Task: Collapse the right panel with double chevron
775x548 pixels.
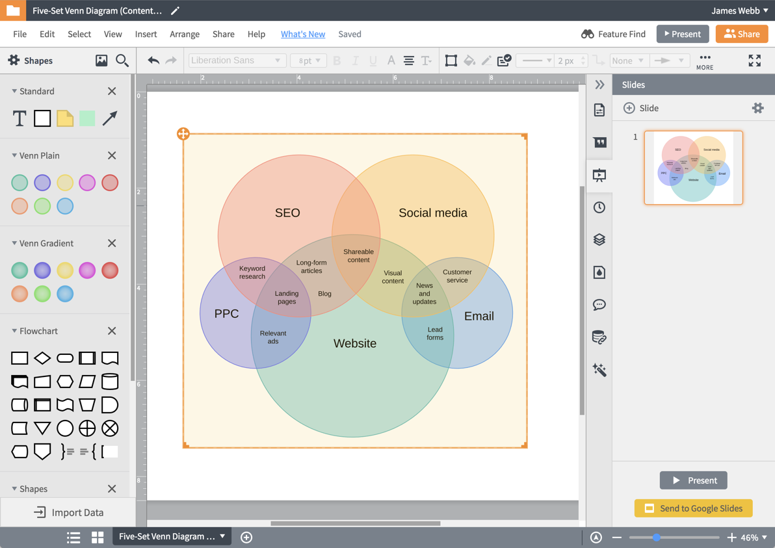Action: [x=599, y=84]
